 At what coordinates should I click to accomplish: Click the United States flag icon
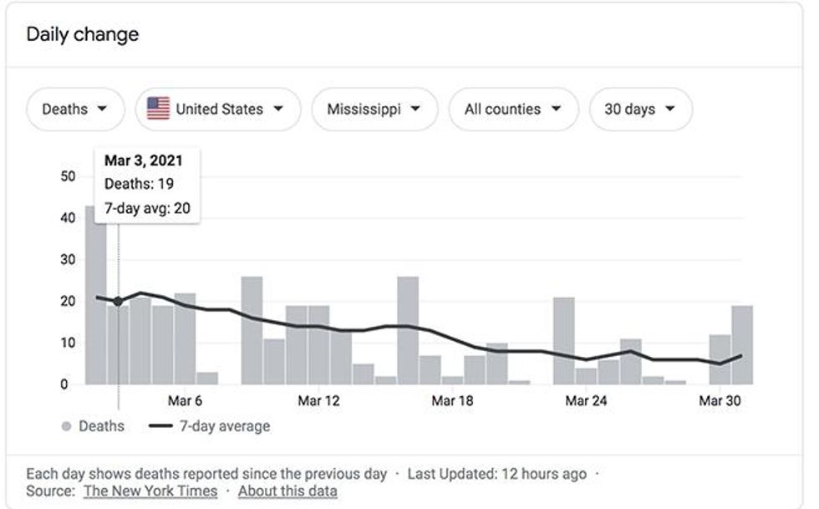click(158, 109)
